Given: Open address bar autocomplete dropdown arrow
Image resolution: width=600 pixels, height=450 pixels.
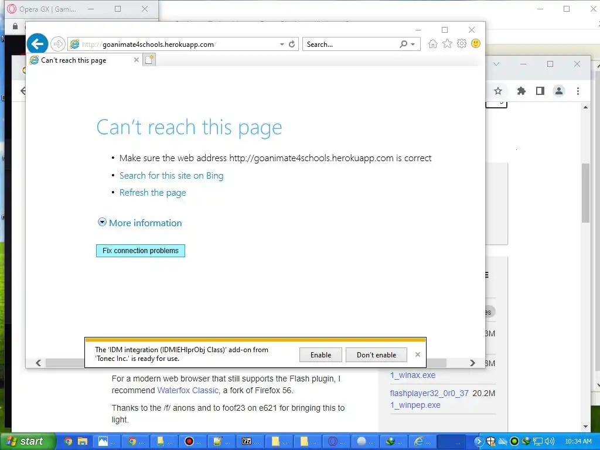Looking at the screenshot, I should [x=282, y=45].
